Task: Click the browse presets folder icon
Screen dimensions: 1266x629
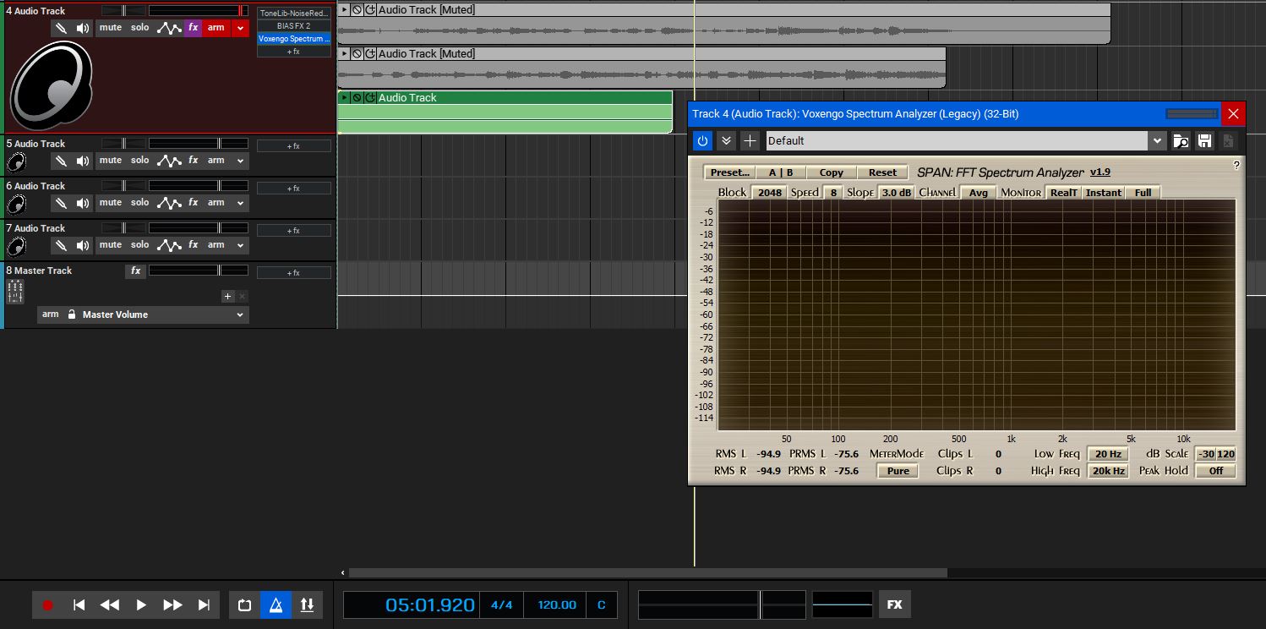Action: coord(1181,141)
